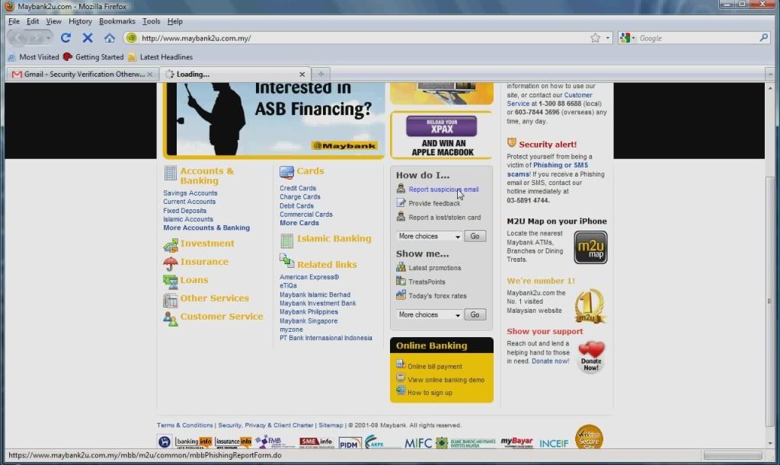This screenshot has height=465, width=780.
Task: Click the VeriSign Secure Site seal
Action: click(x=589, y=437)
